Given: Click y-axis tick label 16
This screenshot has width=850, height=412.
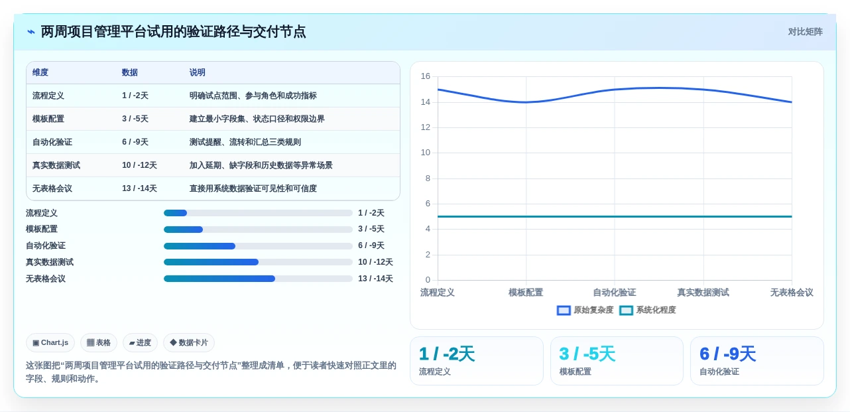Looking at the screenshot, I should click(x=425, y=76).
